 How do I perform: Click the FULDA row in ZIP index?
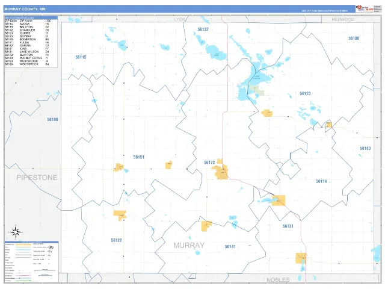27,43
